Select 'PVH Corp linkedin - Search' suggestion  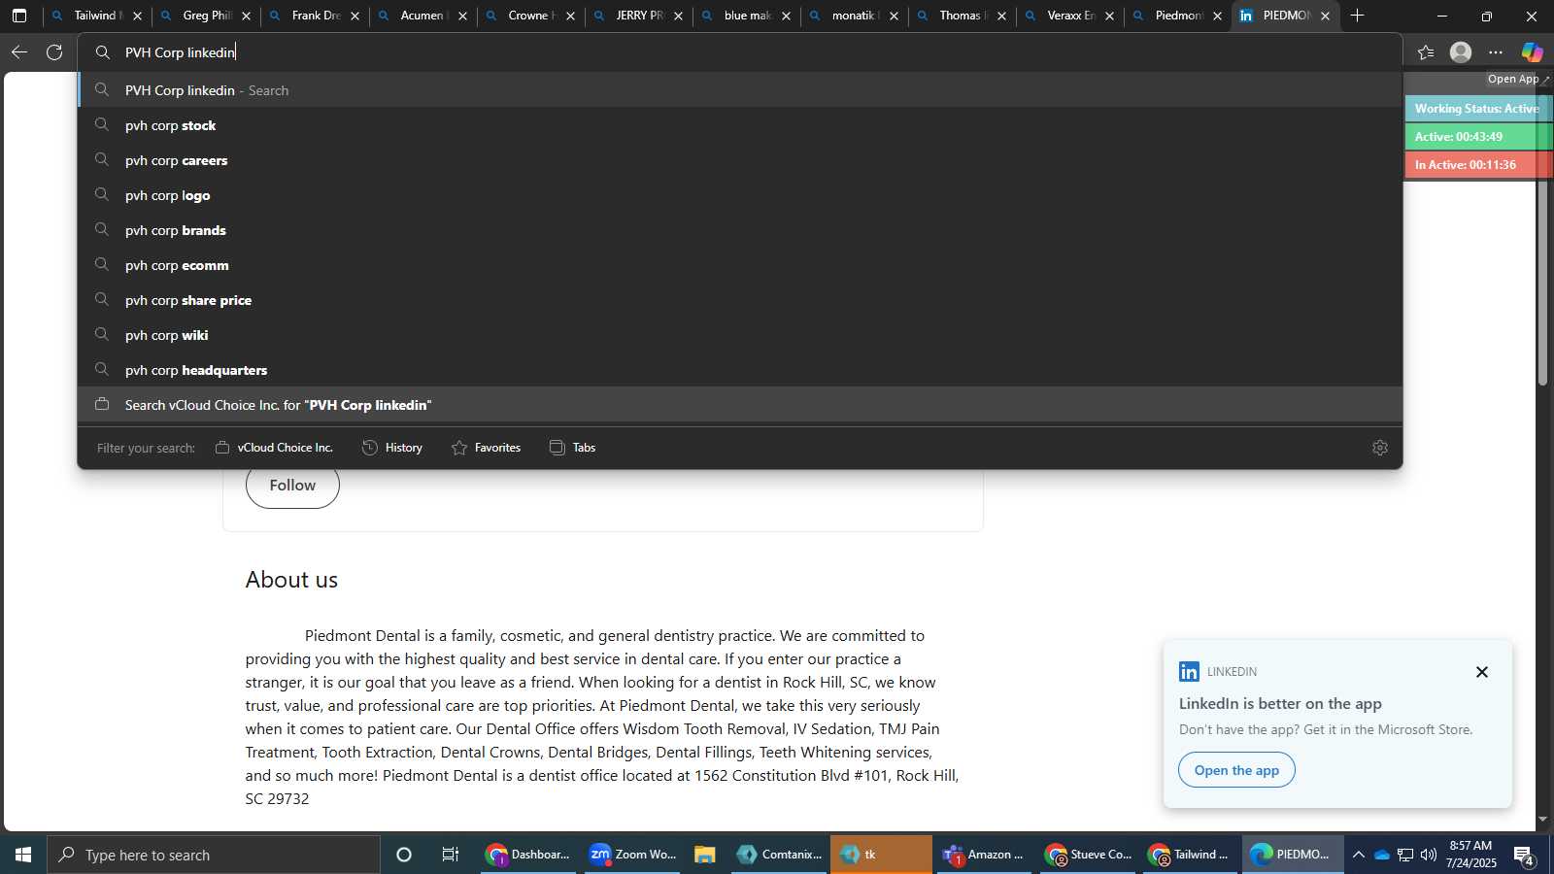point(740,90)
